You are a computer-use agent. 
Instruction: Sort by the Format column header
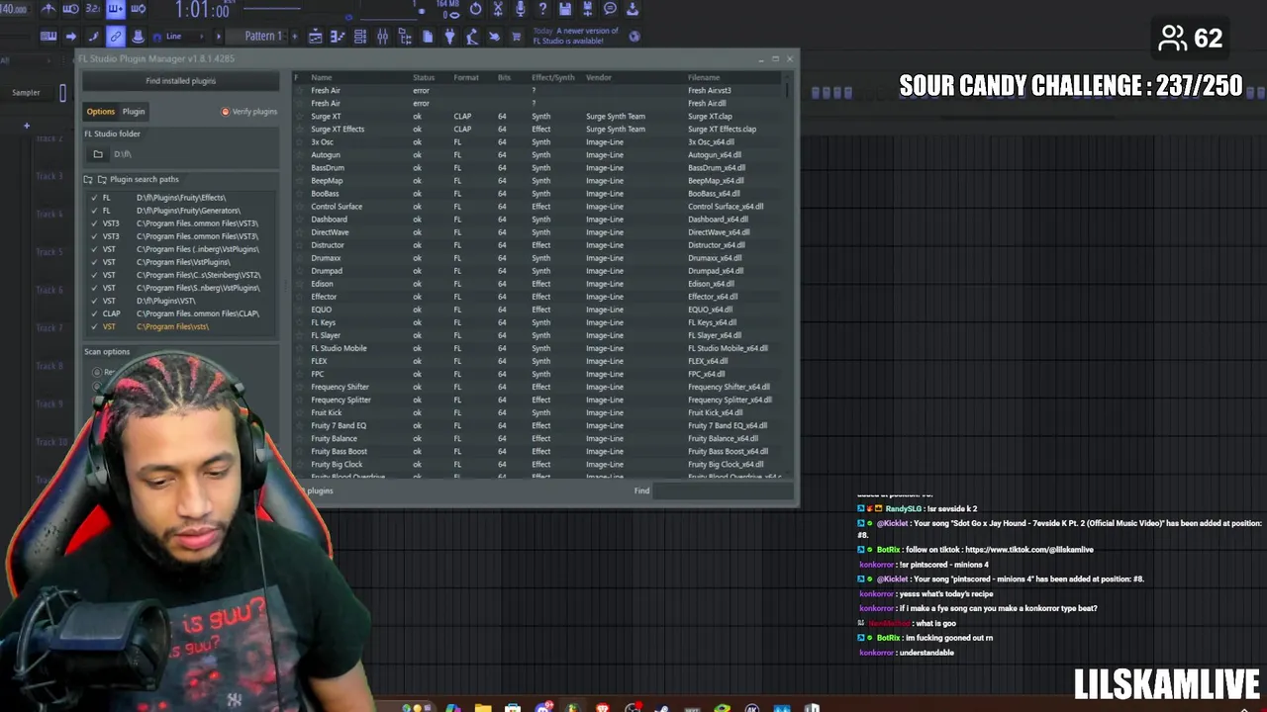(x=465, y=77)
